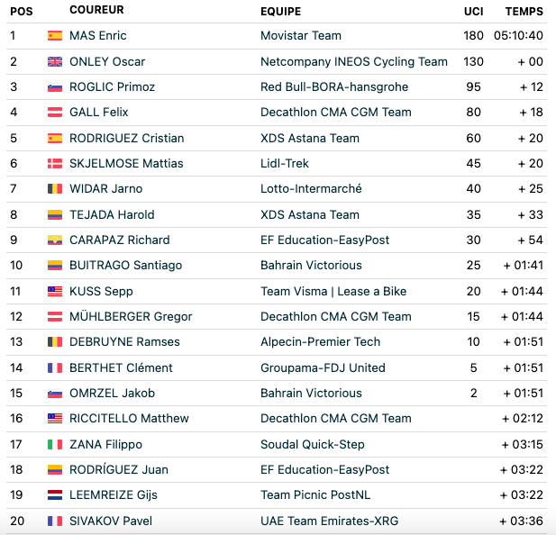
Task: Click the Italian flag beside ZANA Filippo
Action: coord(55,444)
